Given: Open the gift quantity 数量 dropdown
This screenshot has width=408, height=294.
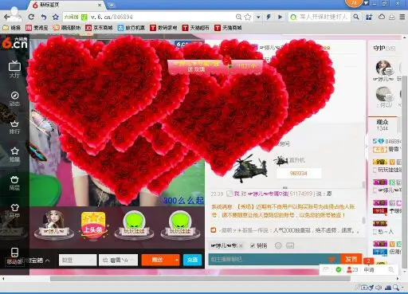Looking at the screenshot, I should click(x=77, y=260).
